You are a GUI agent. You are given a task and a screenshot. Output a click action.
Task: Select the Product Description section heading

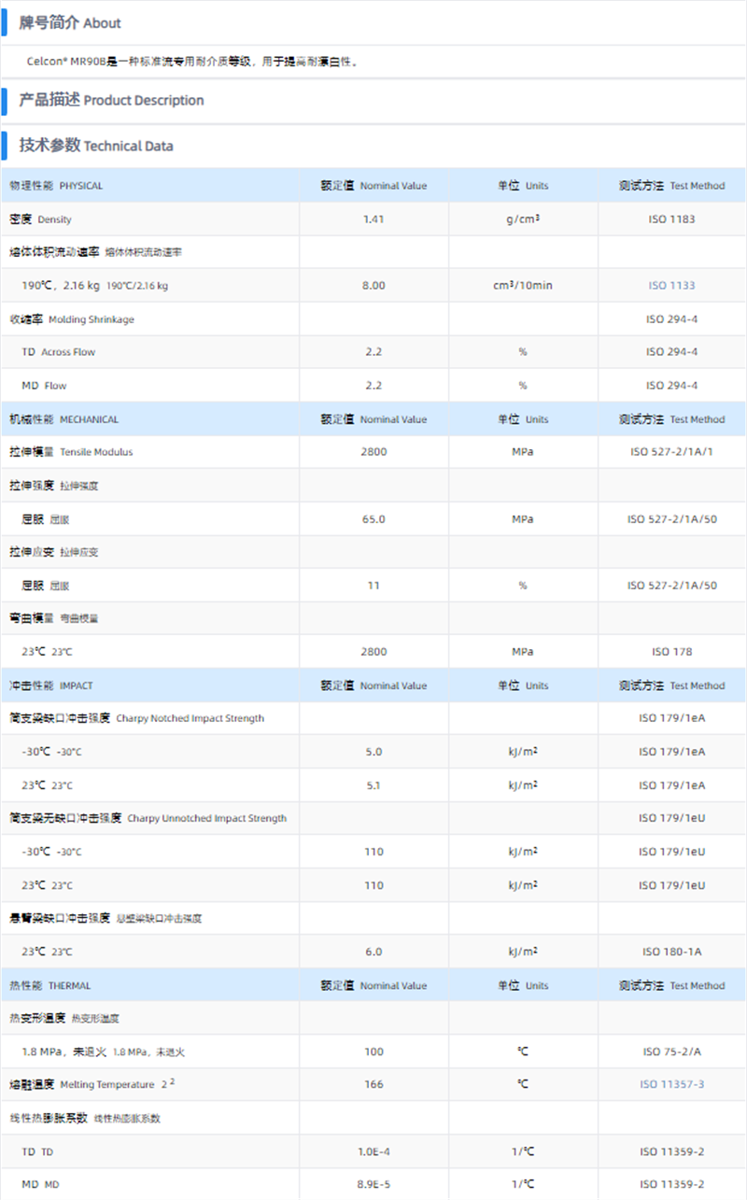click(111, 101)
